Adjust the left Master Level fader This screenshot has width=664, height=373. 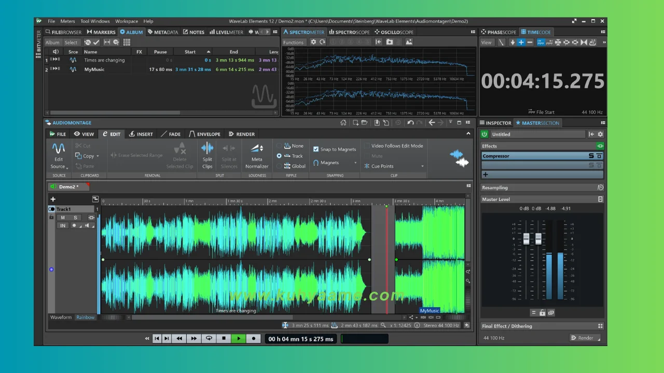point(526,239)
